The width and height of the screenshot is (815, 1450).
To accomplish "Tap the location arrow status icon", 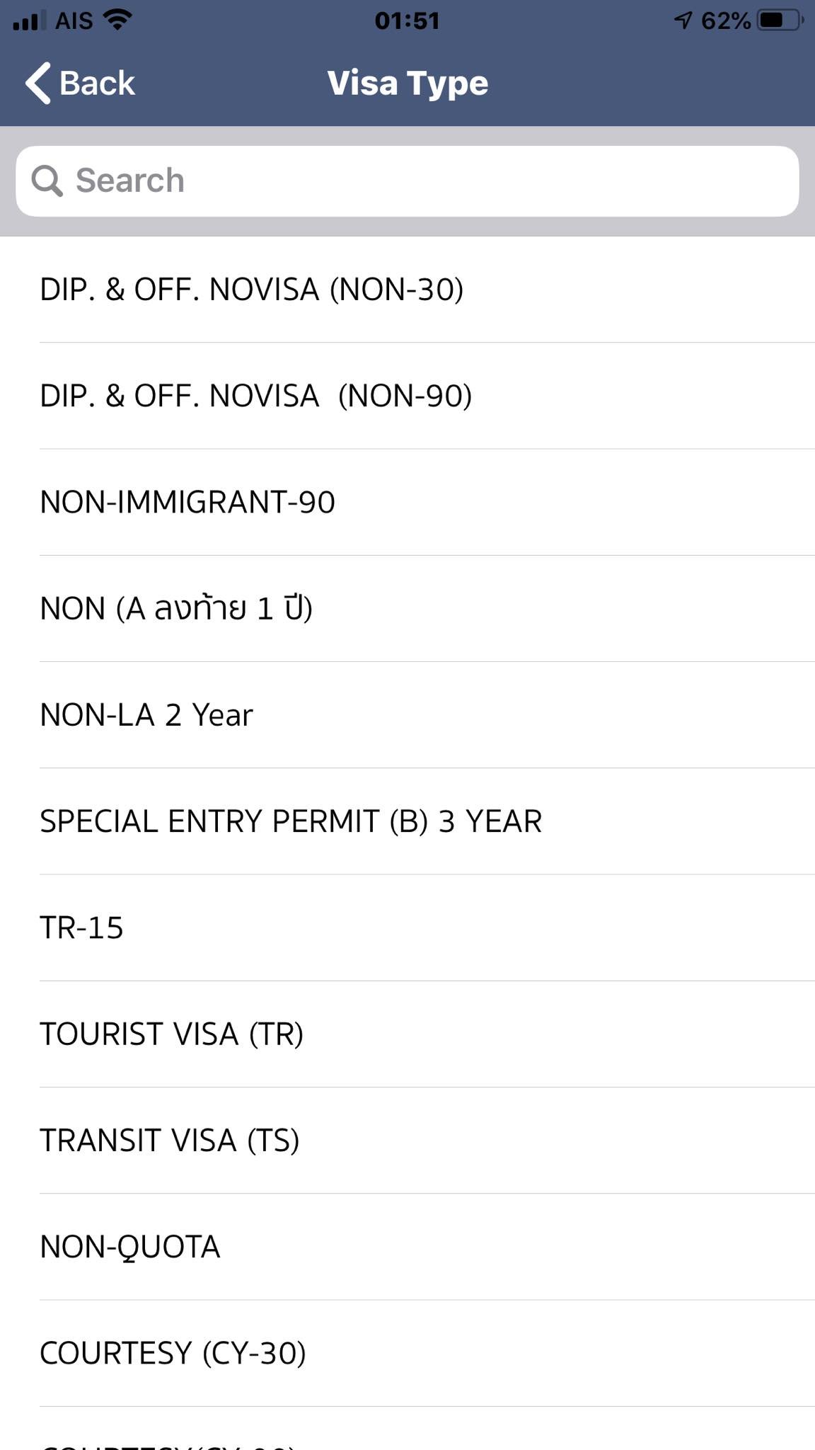I will coord(683,21).
